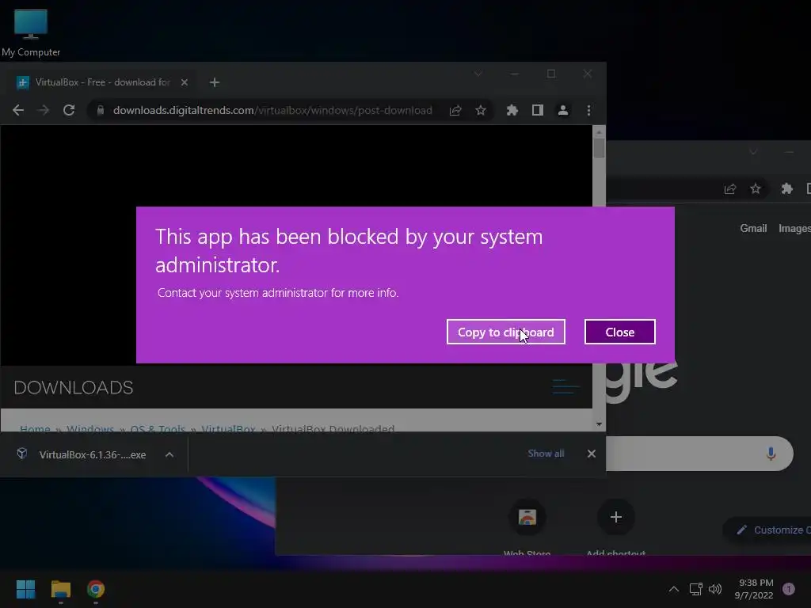Expand options for VirtualBox-6.1.36 download

[169, 454]
